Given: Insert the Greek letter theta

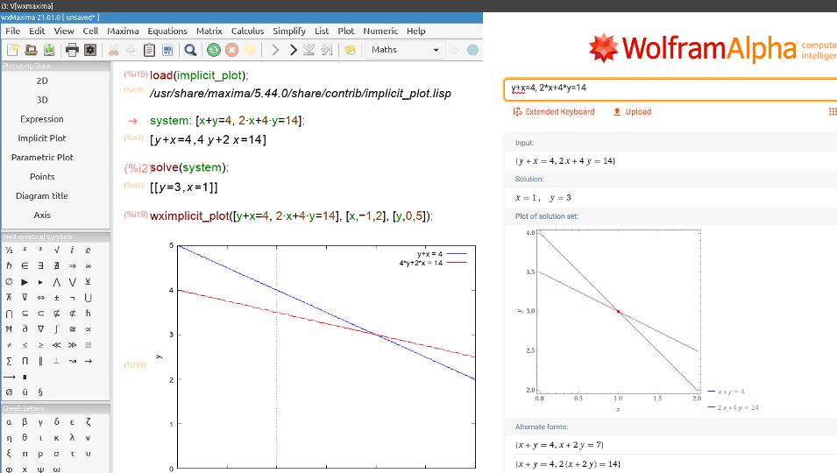Looking at the screenshot, I should click(25, 438).
